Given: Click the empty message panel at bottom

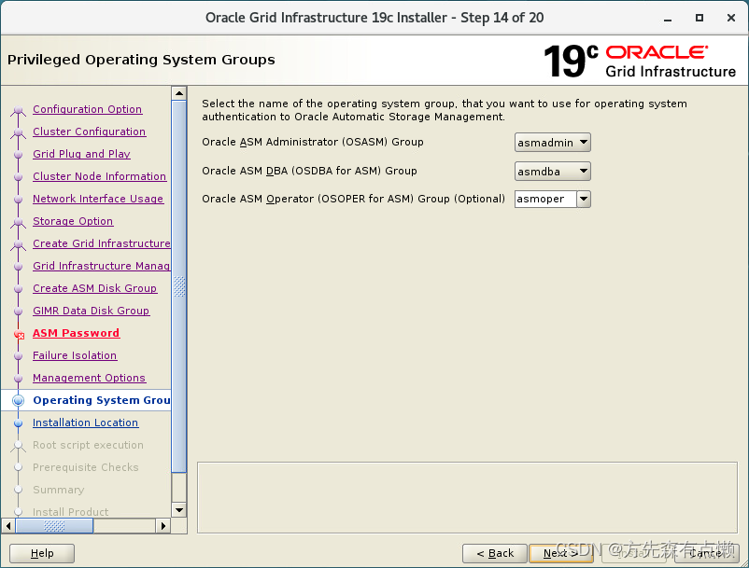Looking at the screenshot, I should 467,497.
